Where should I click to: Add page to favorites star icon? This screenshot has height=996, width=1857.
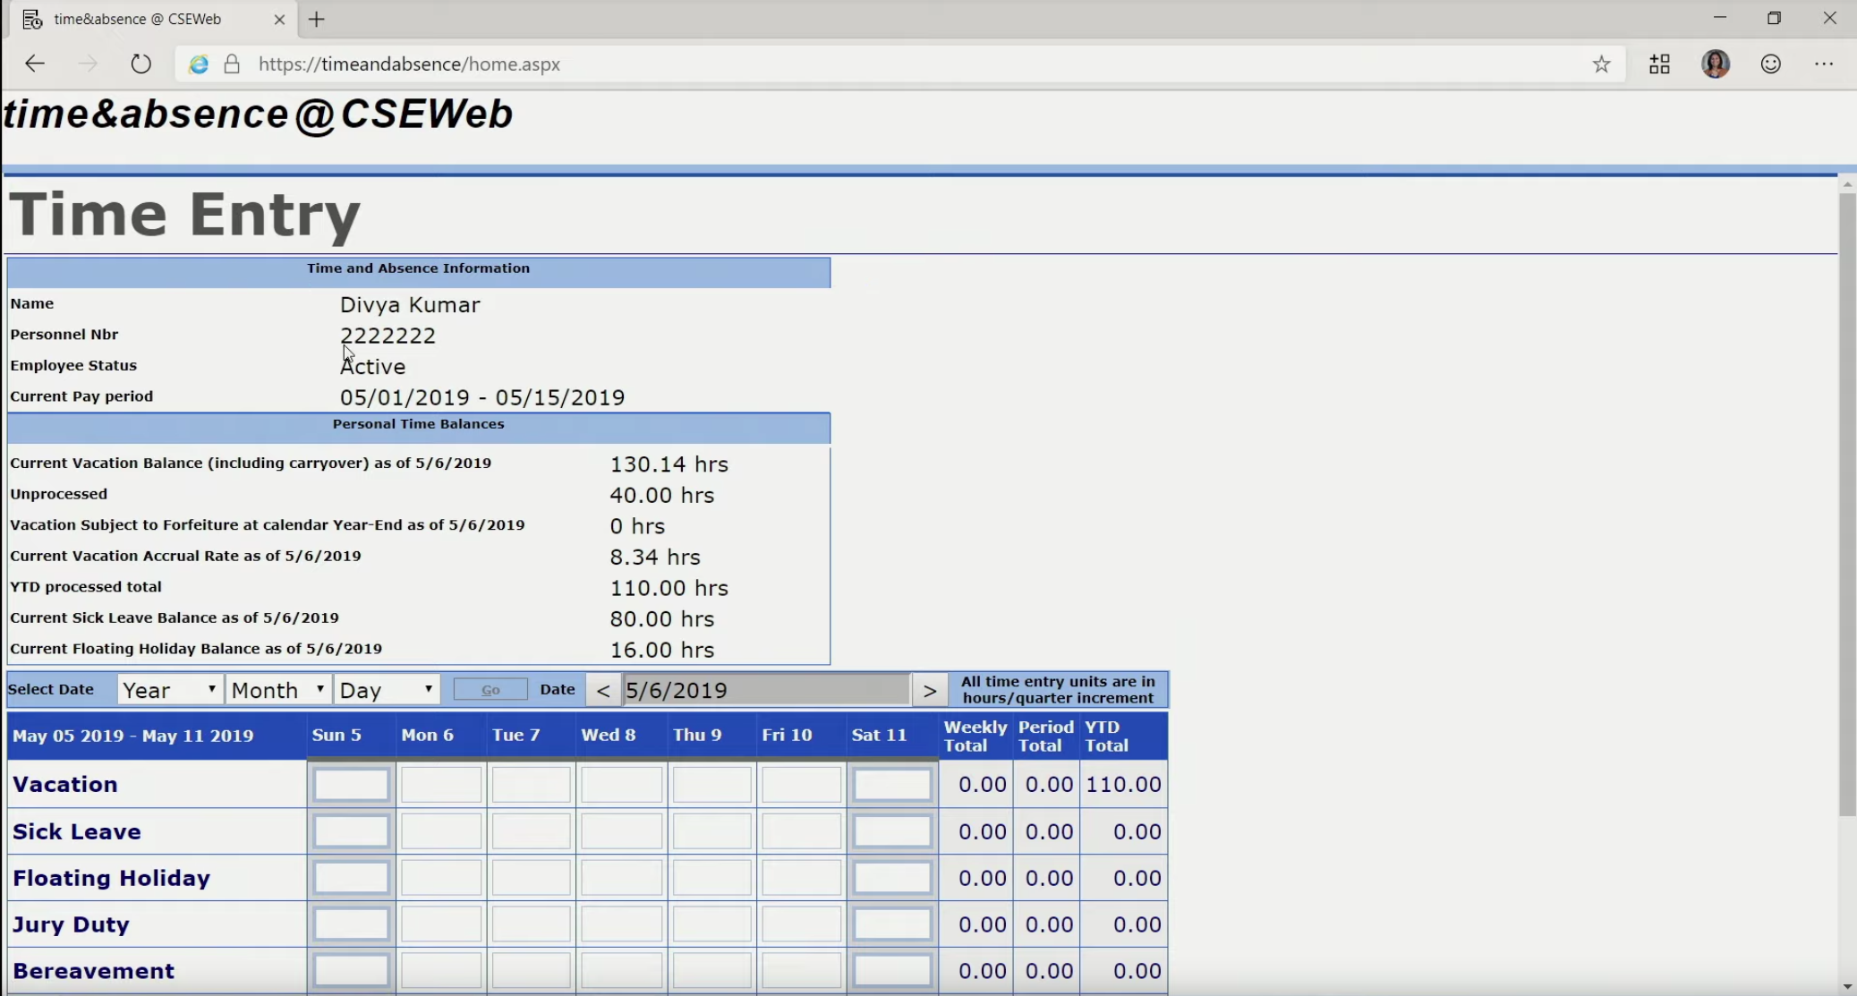(x=1601, y=64)
